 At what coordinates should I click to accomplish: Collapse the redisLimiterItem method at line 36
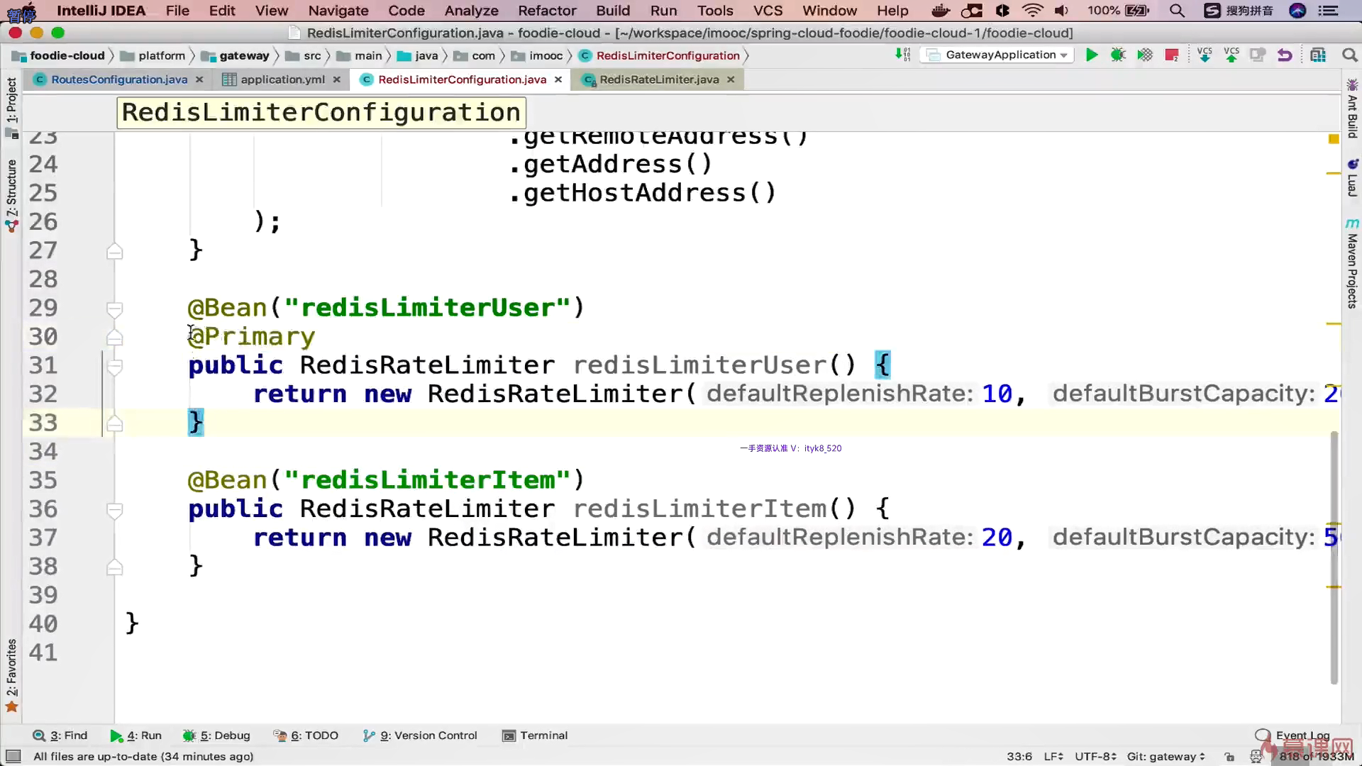(x=114, y=509)
